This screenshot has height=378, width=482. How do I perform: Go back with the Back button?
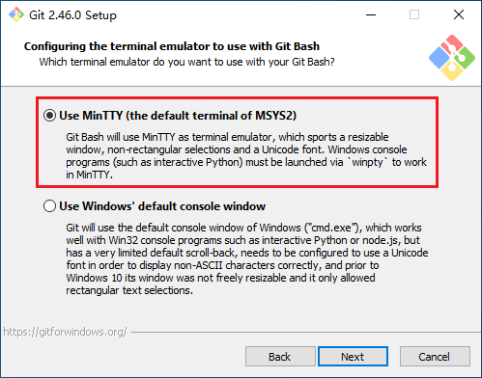[280, 357]
